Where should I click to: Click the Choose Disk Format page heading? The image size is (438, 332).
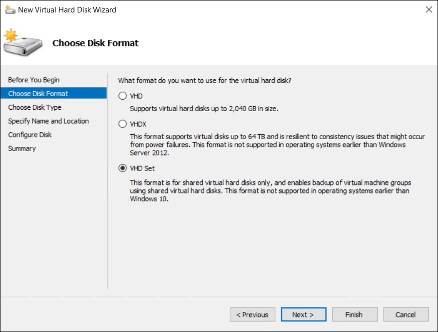pyautogui.click(x=95, y=43)
